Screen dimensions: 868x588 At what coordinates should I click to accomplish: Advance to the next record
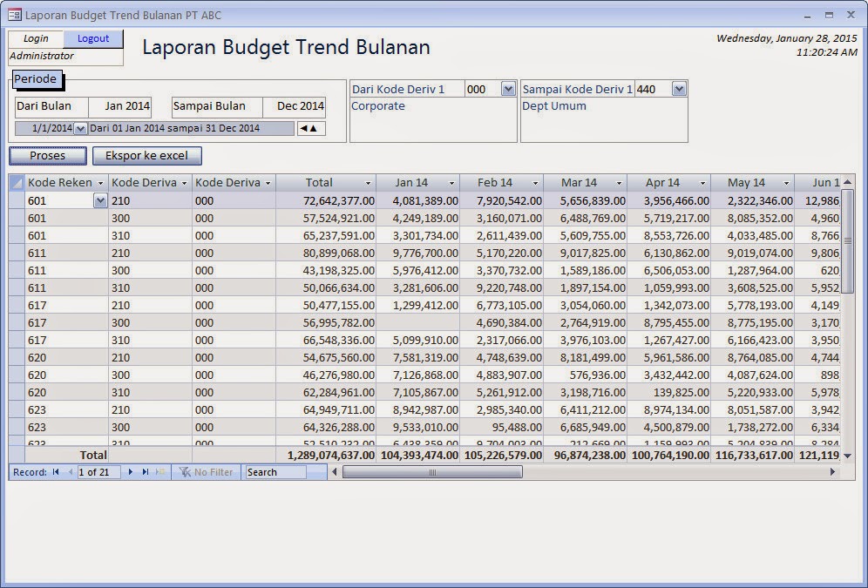pos(130,472)
